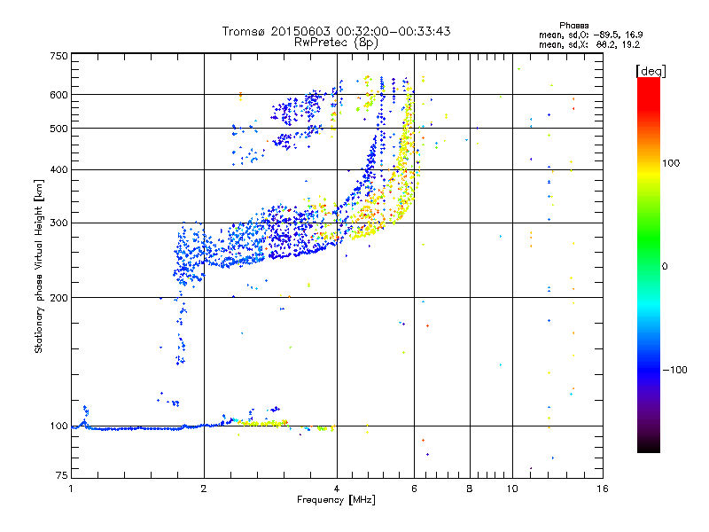The width and height of the screenshot is (709, 532).
Task: Click the x-axis tick label '6'
Action: 414,489
